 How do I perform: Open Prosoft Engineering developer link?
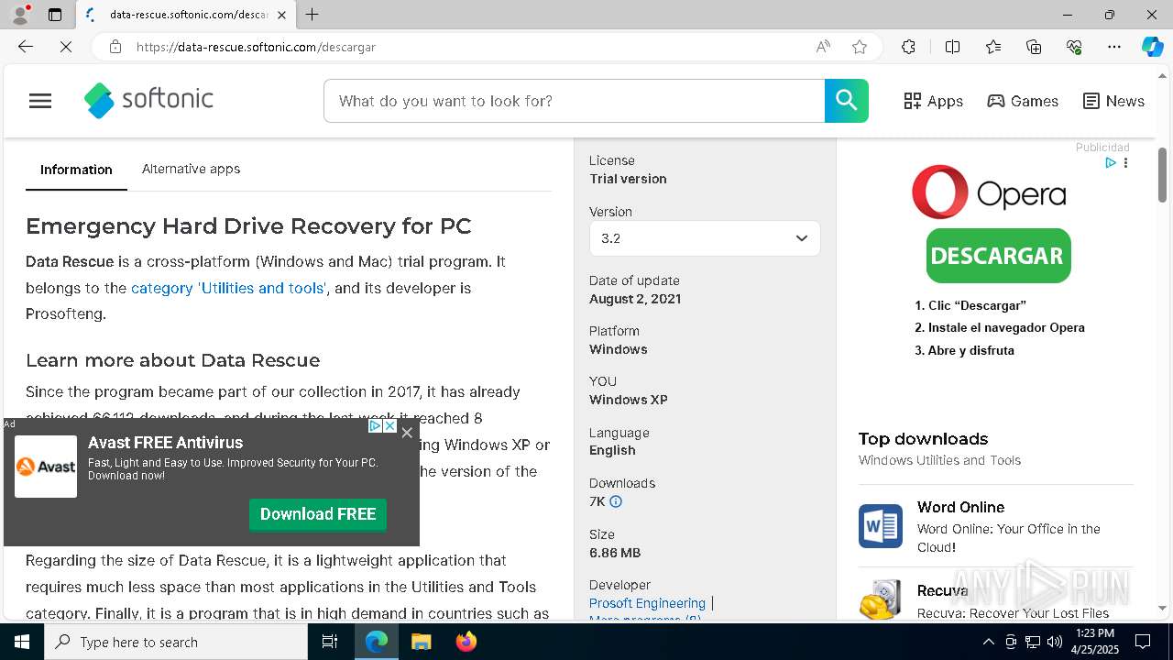click(647, 603)
